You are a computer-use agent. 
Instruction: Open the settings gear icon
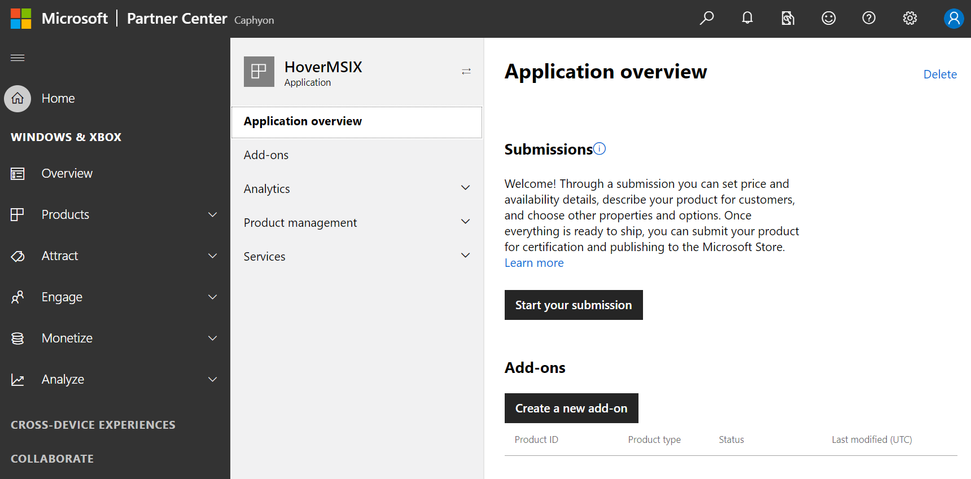pos(910,18)
